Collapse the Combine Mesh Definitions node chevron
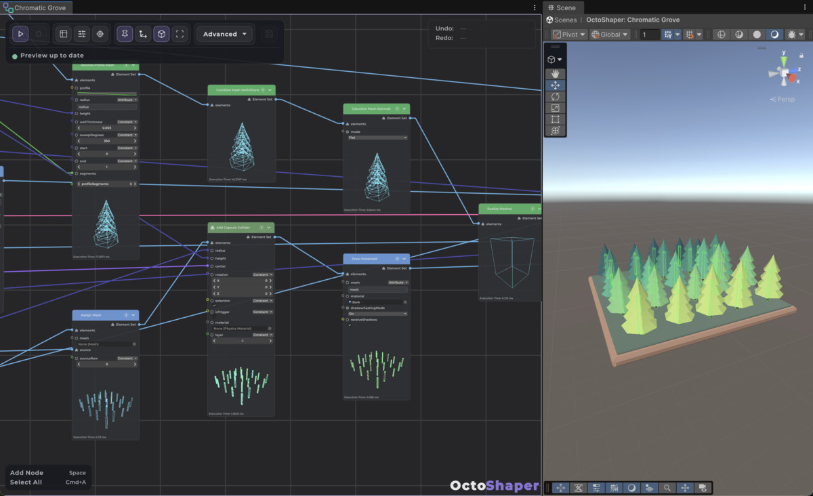The image size is (813, 496). point(270,89)
